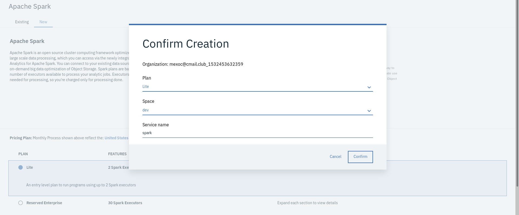This screenshot has width=519, height=215.
Task: Click the Apache Spark section heading
Action: point(27,41)
